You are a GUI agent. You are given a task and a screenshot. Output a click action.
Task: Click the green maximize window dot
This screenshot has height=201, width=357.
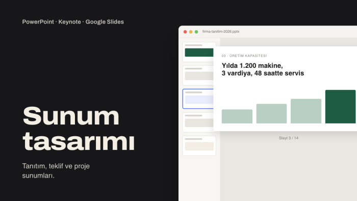click(x=196, y=32)
